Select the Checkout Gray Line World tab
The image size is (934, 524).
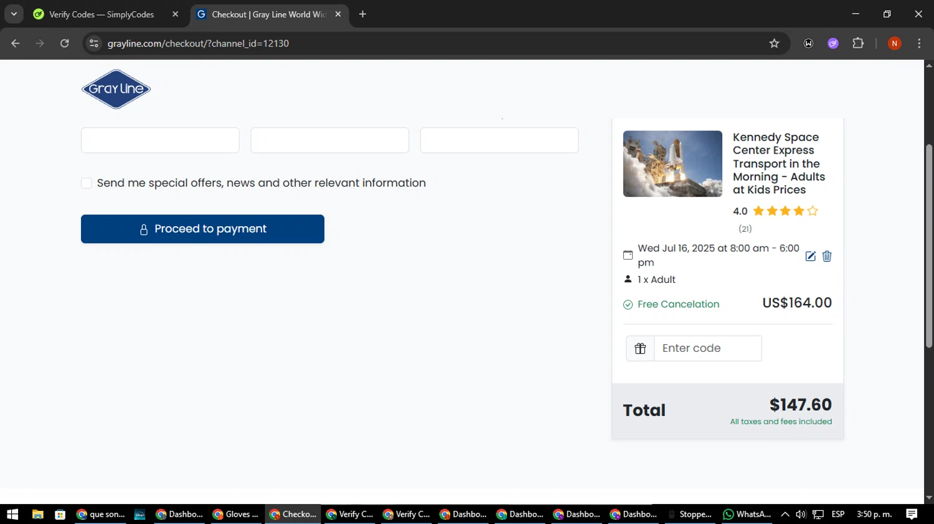pos(269,14)
